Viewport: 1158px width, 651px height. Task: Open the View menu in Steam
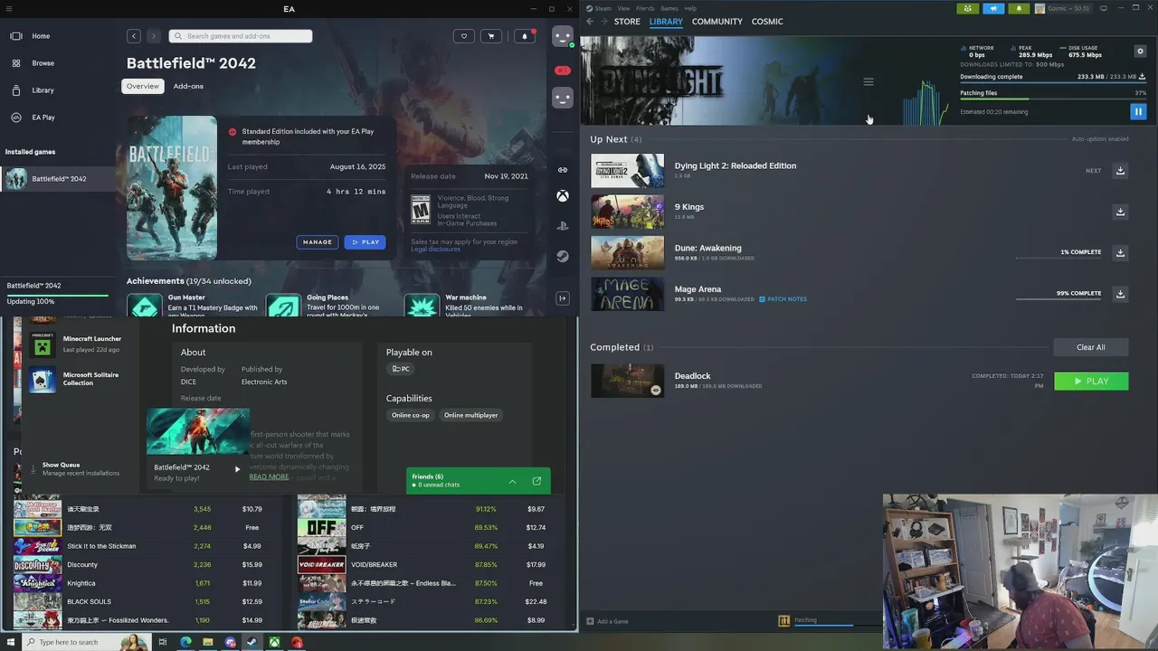(624, 8)
